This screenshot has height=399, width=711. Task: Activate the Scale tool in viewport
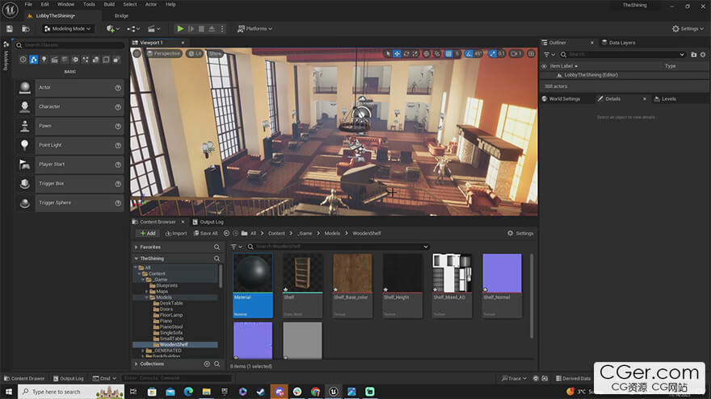[415, 53]
